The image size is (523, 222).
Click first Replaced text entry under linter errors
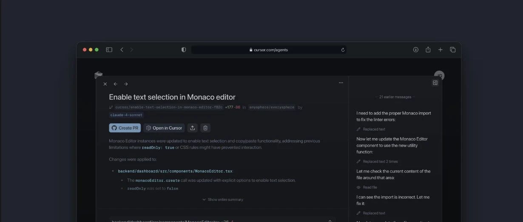pos(371,129)
